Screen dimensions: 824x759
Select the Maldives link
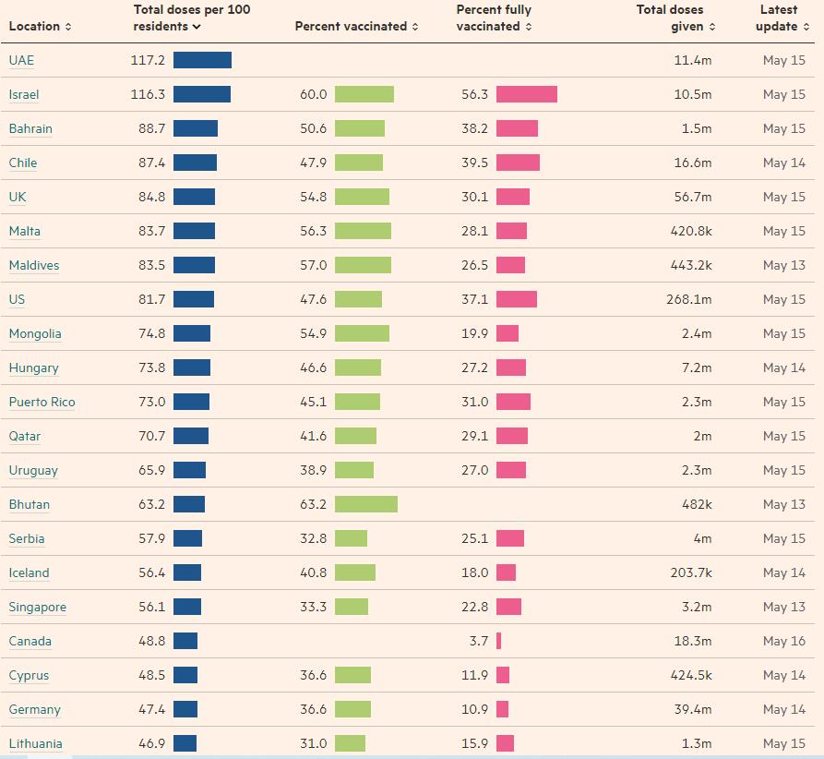(34, 266)
